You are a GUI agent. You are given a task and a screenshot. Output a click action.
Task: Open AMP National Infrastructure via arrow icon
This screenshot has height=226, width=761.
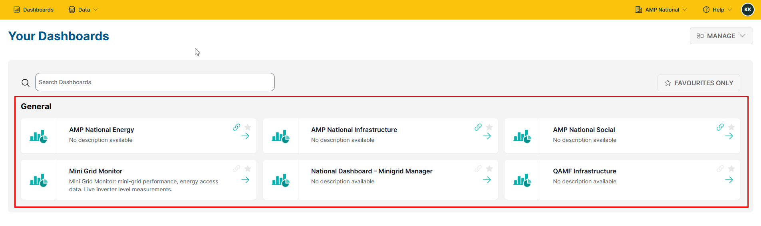click(487, 136)
